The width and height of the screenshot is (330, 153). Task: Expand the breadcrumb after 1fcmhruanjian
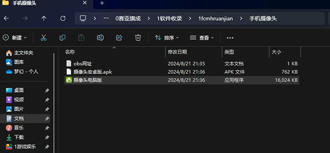pyautogui.click(x=241, y=19)
